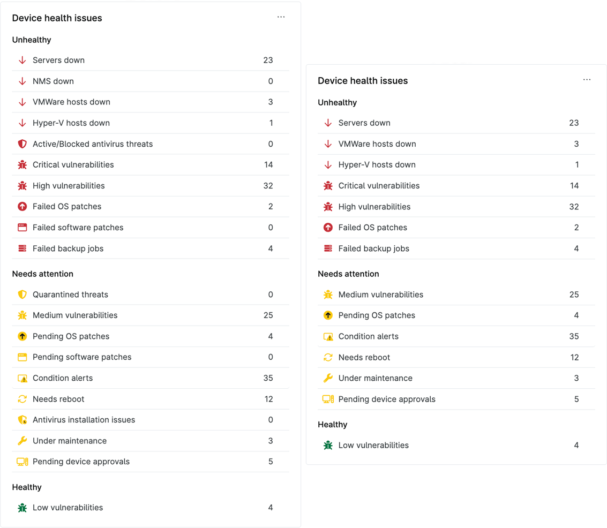The height and width of the screenshot is (528, 607).
Task: Select the calendar icon beside Failed software patches
Action: (x=22, y=227)
